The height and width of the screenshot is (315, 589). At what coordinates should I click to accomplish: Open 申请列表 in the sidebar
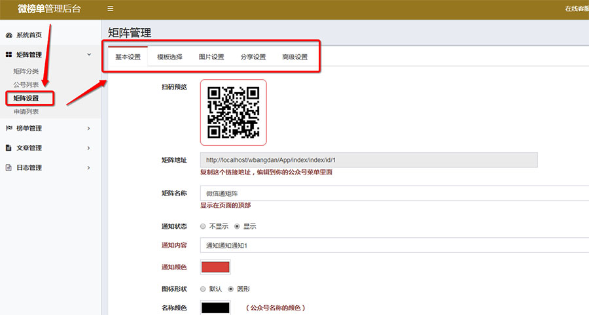point(26,112)
